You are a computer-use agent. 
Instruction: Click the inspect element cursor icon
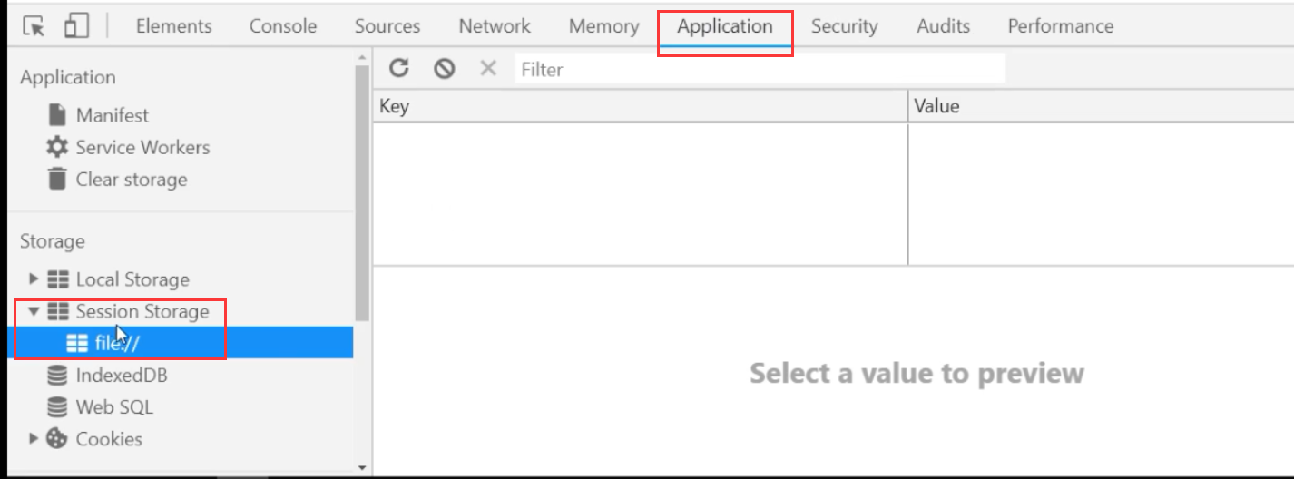point(34,26)
